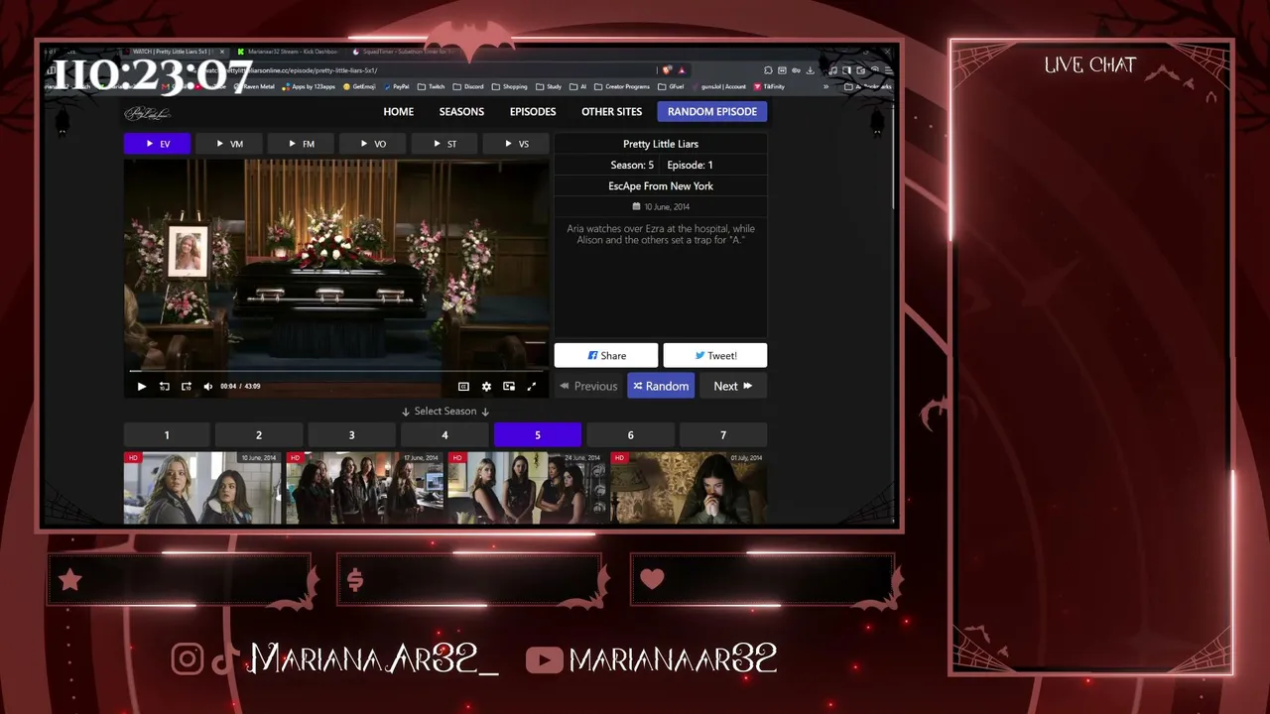Switch to the VS video source
This screenshot has height=714, width=1270.
[516, 144]
